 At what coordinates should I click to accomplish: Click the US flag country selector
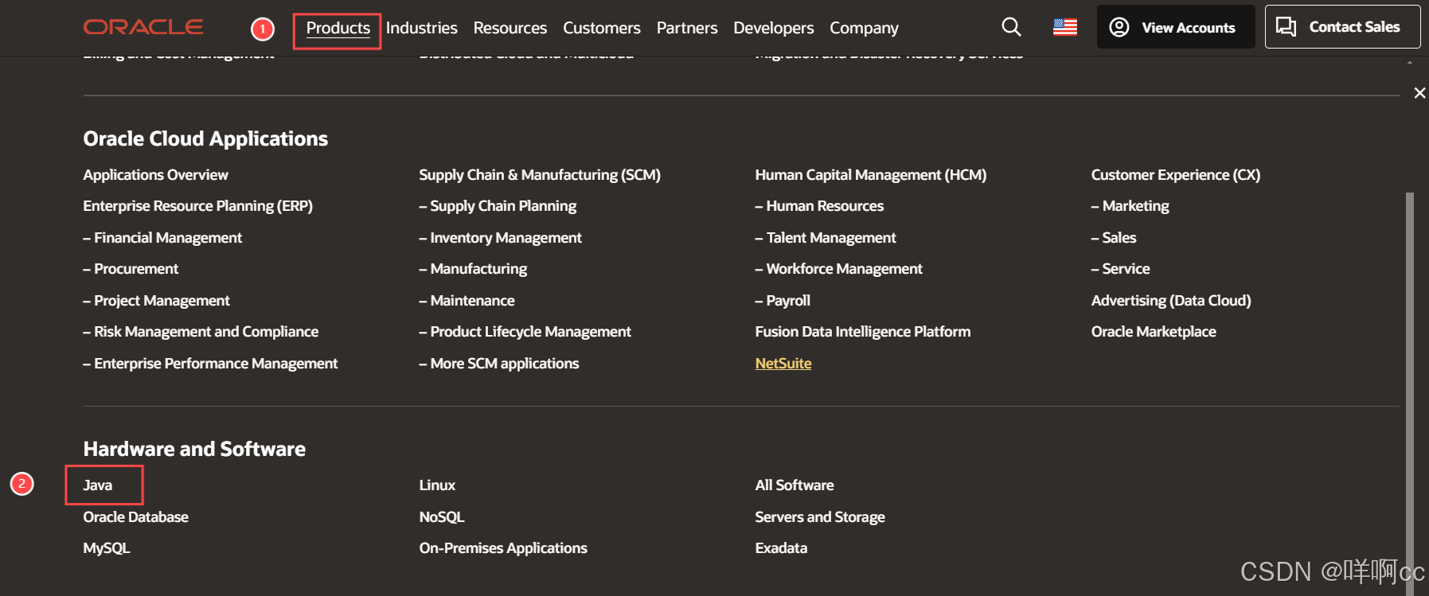click(1064, 27)
